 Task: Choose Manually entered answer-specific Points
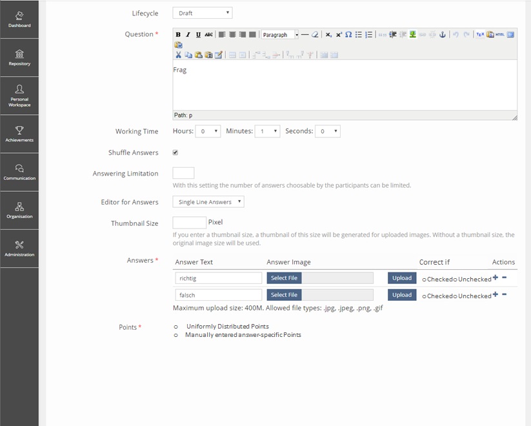pos(176,335)
